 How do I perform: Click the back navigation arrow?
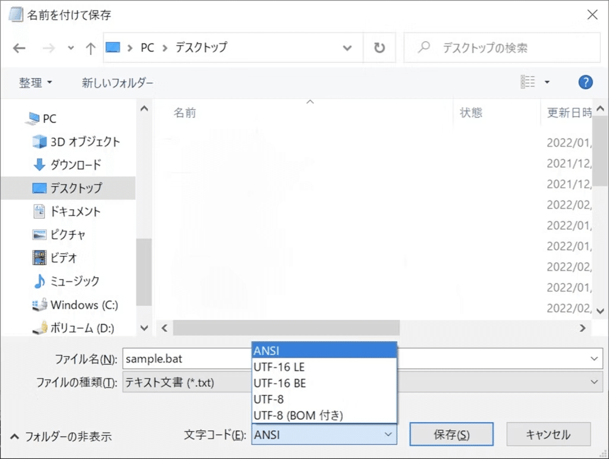coord(19,48)
